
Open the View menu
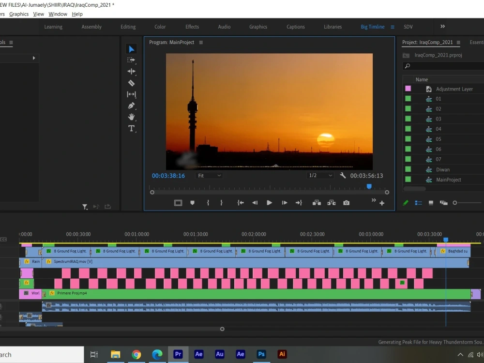(39, 14)
